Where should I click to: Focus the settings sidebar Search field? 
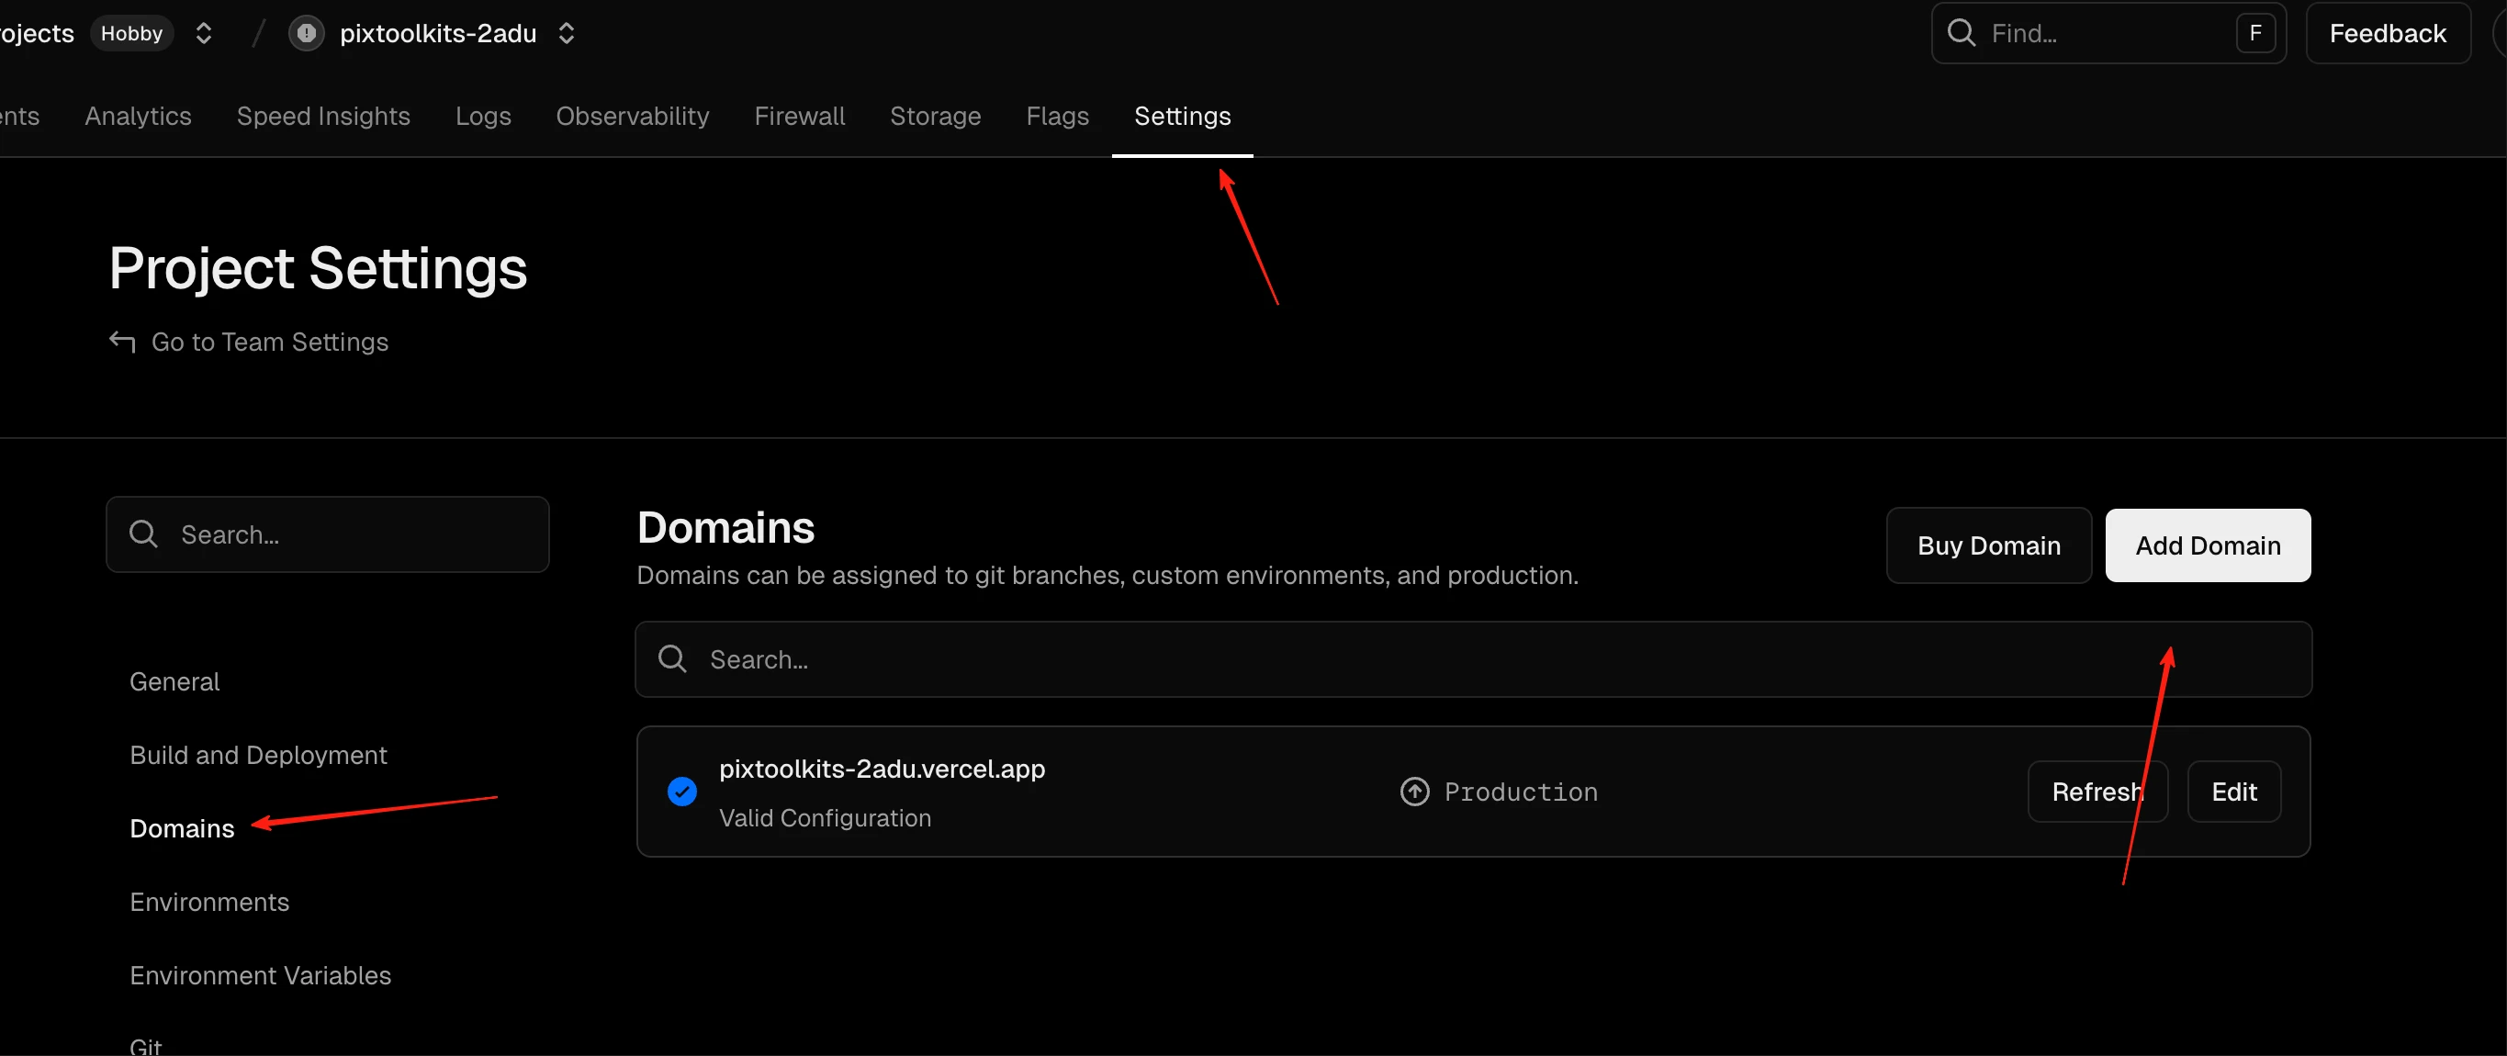coord(327,534)
